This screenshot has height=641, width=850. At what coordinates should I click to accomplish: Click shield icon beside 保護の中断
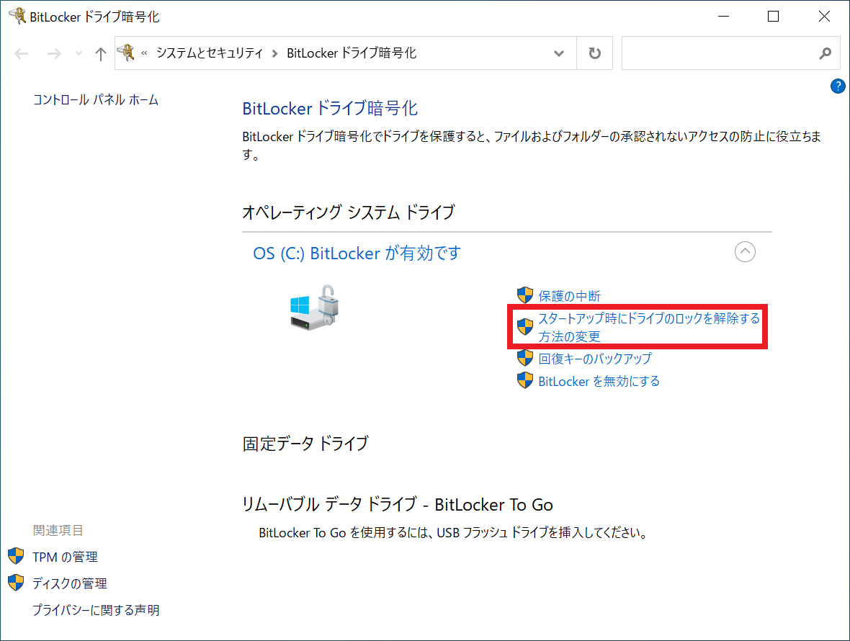(x=524, y=295)
